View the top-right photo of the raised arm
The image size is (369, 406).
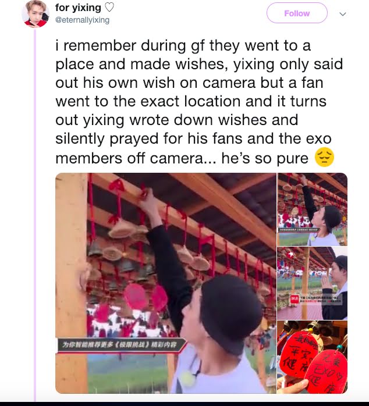pos(312,209)
